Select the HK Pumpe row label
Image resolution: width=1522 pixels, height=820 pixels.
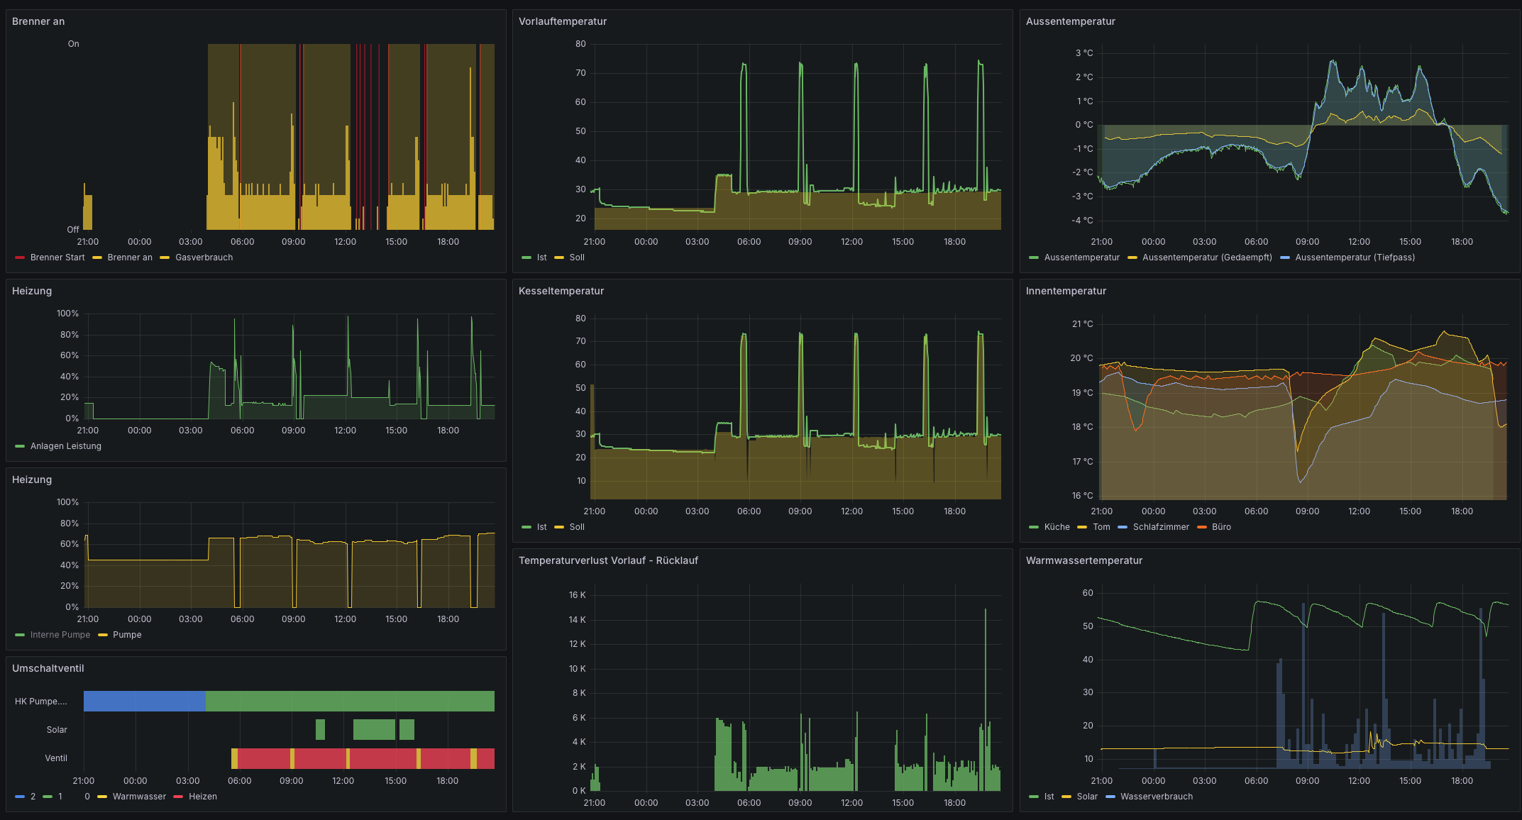pyautogui.click(x=41, y=702)
